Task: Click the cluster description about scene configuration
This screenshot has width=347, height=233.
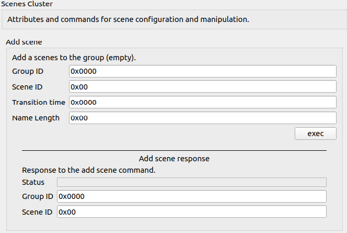Action: pyautogui.click(x=128, y=19)
